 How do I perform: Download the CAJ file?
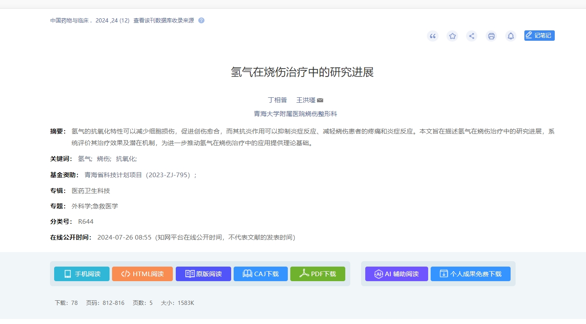(260, 274)
